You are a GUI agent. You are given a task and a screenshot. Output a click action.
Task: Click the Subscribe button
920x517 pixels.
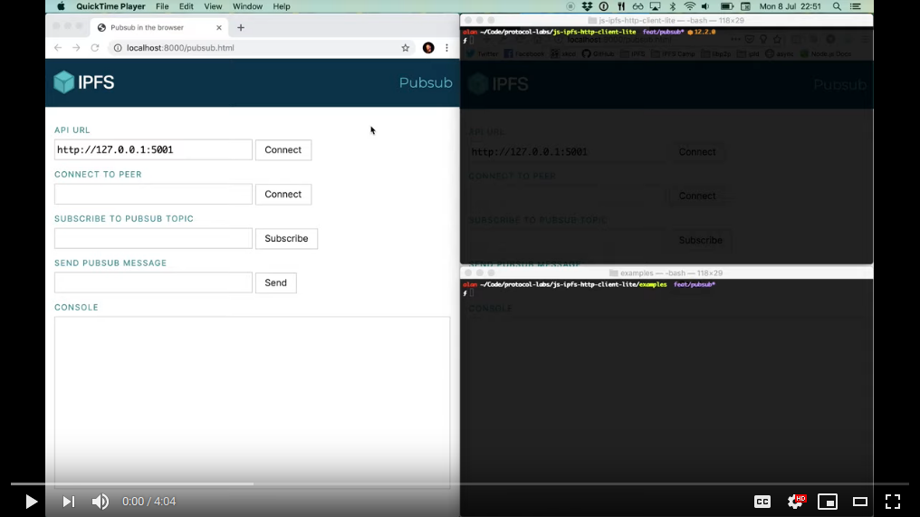pyautogui.click(x=286, y=239)
